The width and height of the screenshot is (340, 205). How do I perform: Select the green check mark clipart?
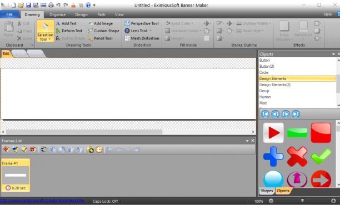321,157
